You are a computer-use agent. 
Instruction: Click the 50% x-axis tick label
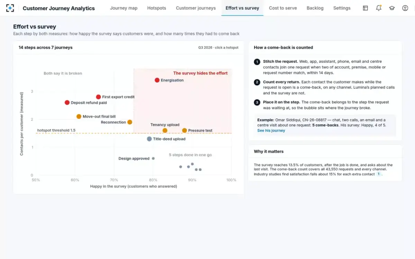point(36,180)
